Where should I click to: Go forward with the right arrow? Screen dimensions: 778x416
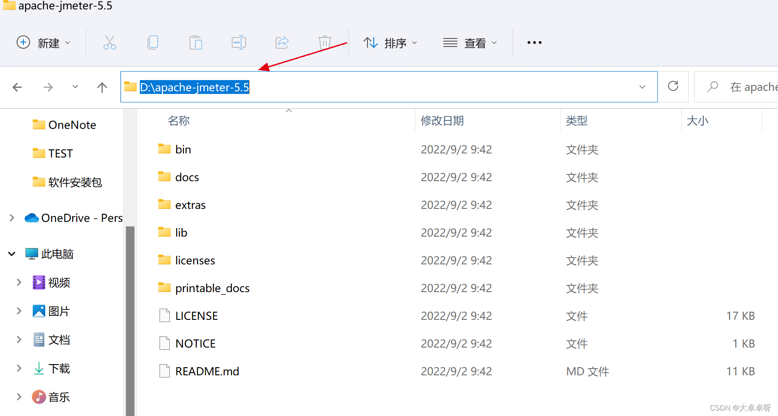click(x=48, y=87)
